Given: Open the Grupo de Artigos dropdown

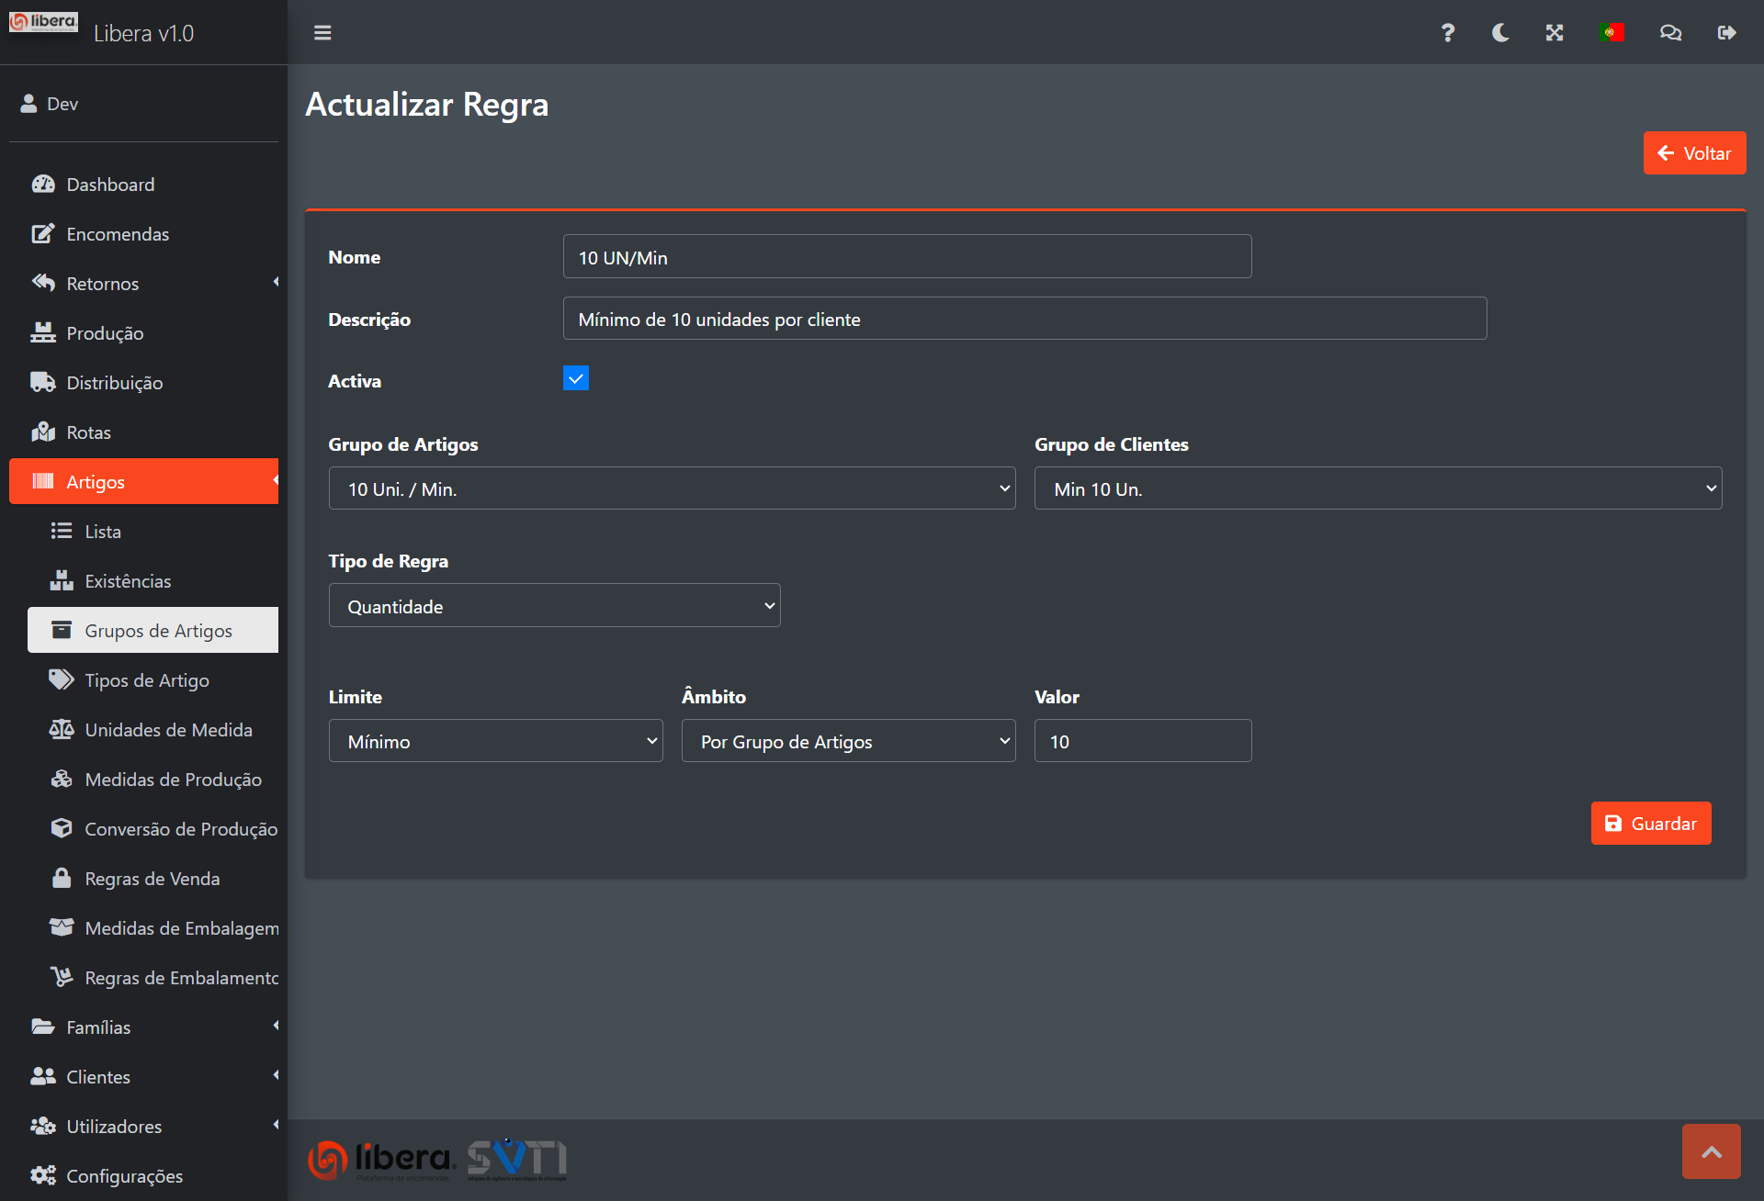Looking at the screenshot, I should pos(672,488).
